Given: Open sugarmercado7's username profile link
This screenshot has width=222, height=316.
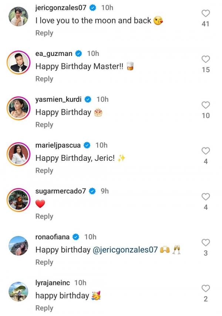Looking at the screenshot, I should pyautogui.click(x=60, y=191).
